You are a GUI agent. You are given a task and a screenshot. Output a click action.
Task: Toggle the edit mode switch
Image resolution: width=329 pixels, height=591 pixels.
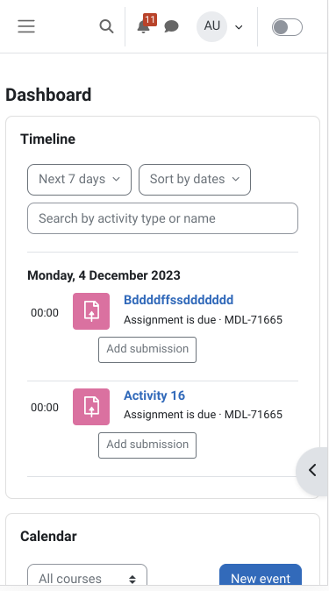[x=287, y=27]
